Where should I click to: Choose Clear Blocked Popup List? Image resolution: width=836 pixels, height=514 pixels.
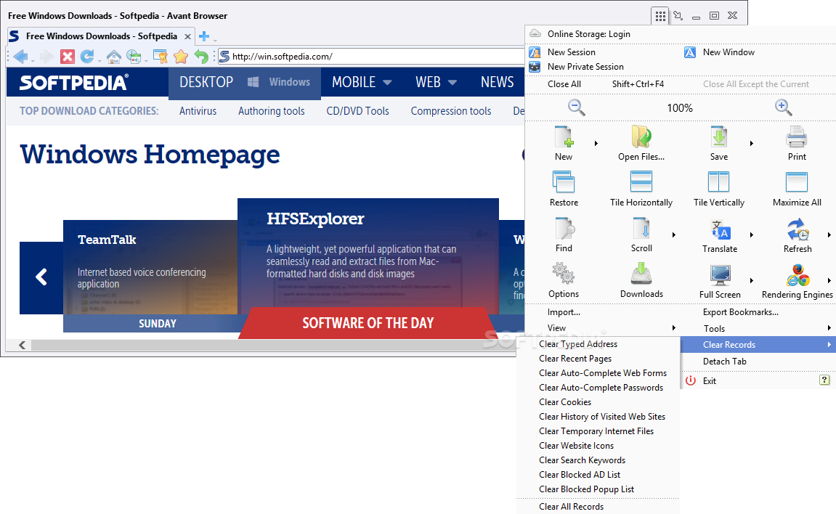[x=586, y=489]
